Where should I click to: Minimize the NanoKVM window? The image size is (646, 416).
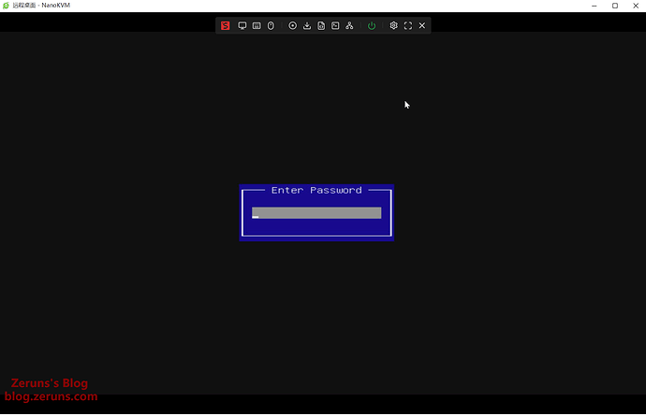[x=595, y=6]
